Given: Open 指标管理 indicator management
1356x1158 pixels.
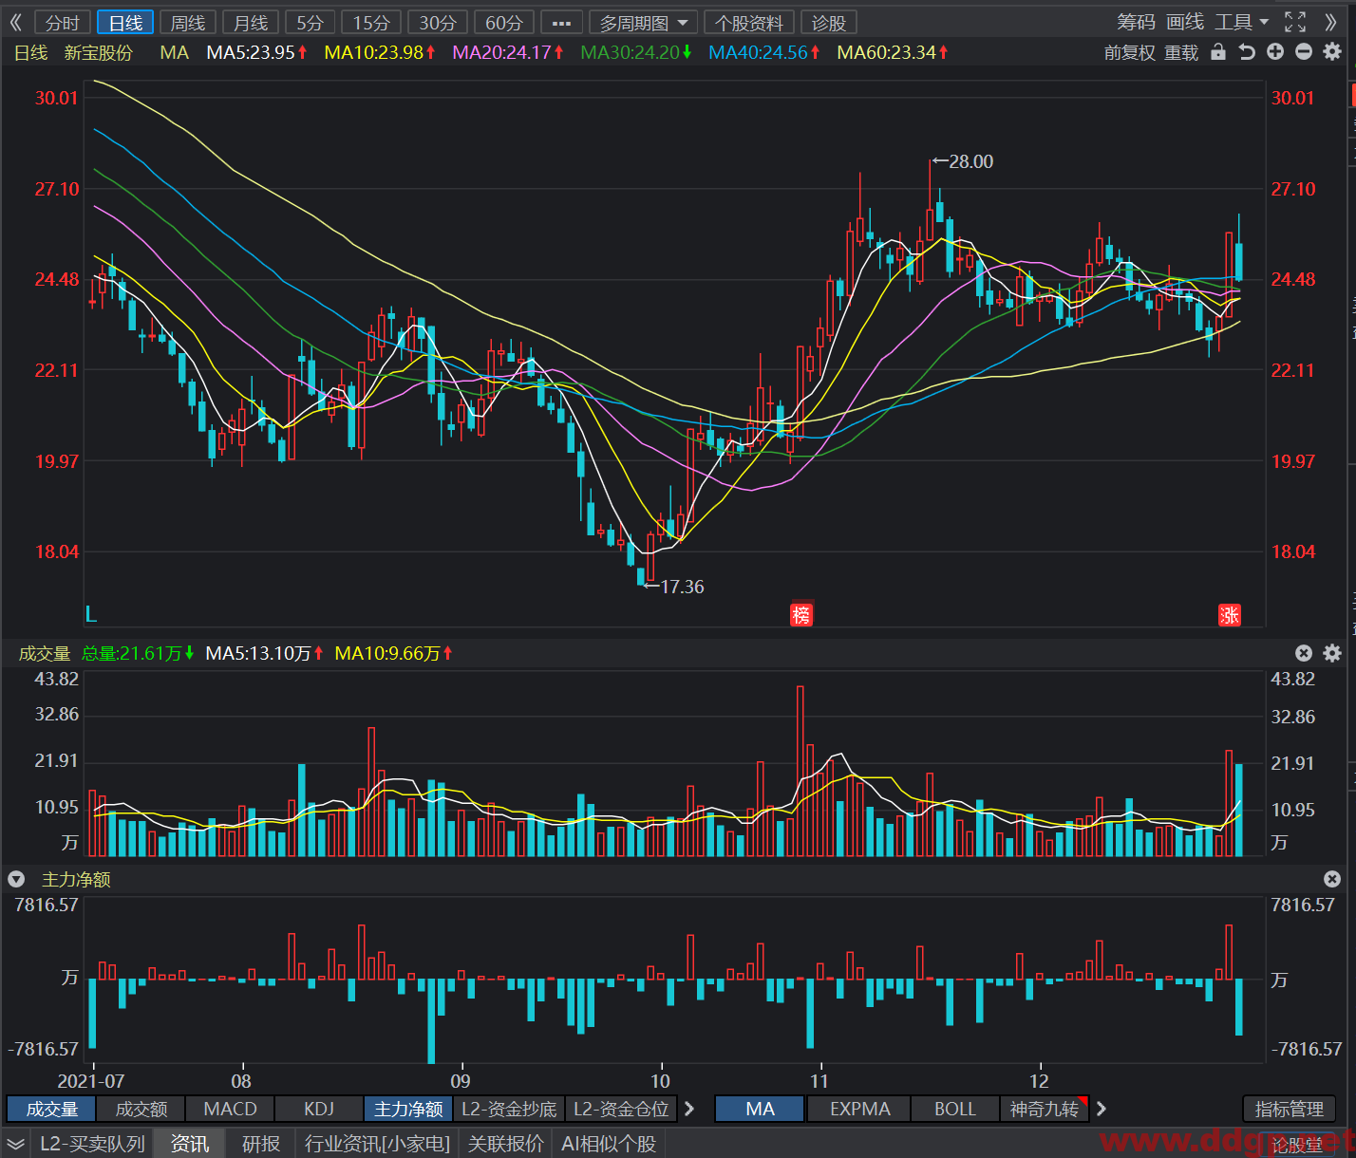Looking at the screenshot, I should [x=1289, y=1109].
